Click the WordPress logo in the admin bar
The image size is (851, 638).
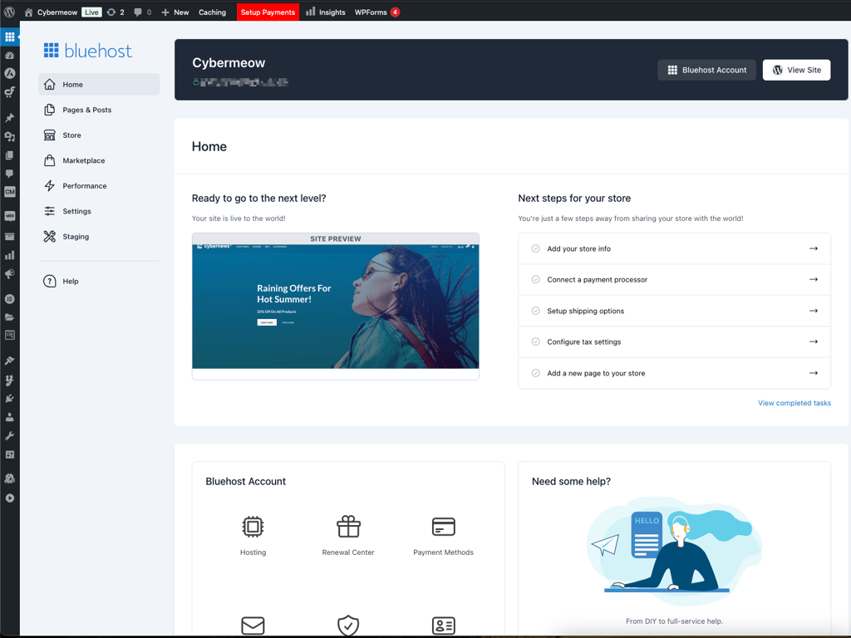(x=9, y=12)
